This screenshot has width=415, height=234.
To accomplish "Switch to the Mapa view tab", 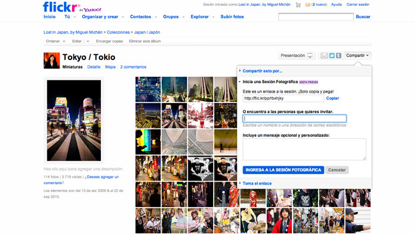I will coord(110,67).
